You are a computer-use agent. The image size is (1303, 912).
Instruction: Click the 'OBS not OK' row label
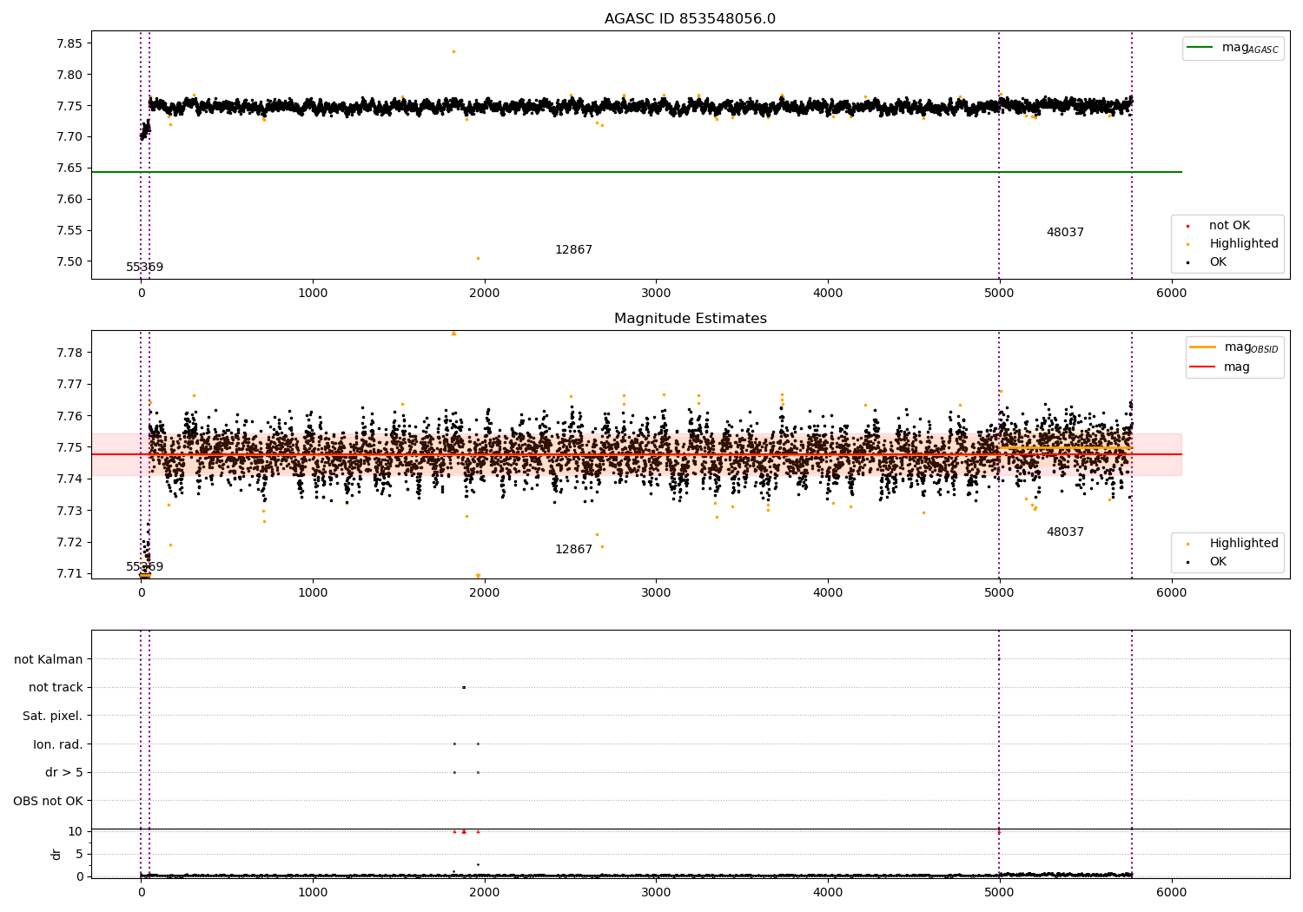(x=49, y=802)
